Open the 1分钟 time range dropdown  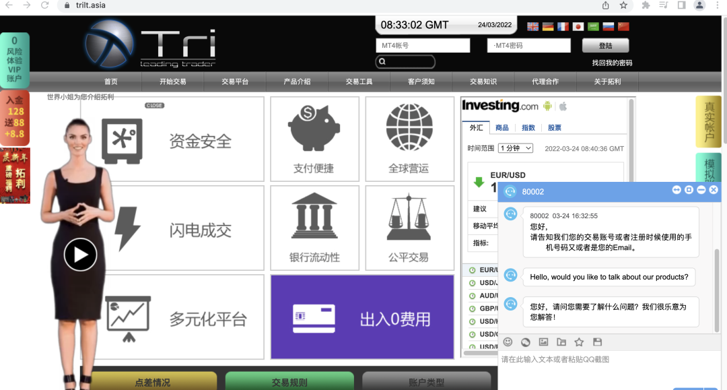tap(515, 148)
